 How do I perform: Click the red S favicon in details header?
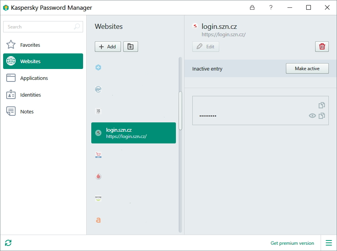[x=195, y=26]
